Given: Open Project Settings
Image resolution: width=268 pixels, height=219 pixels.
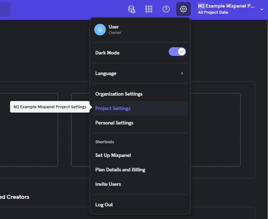Looking at the screenshot, I should (113, 108).
